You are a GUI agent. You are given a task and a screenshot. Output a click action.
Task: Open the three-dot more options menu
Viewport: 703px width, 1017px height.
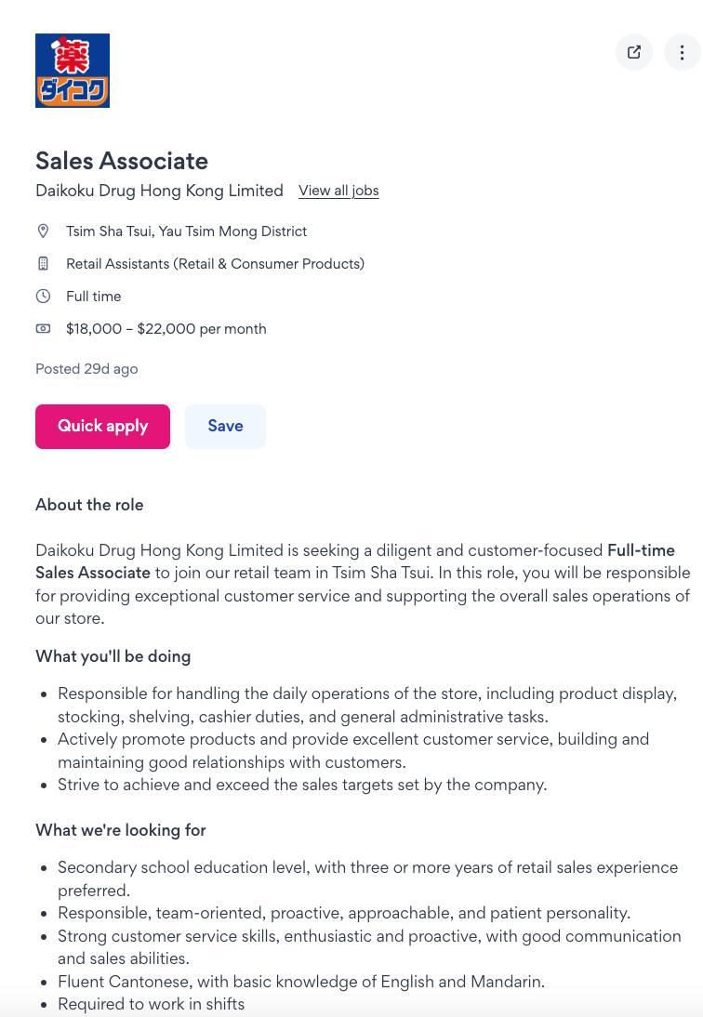click(682, 52)
